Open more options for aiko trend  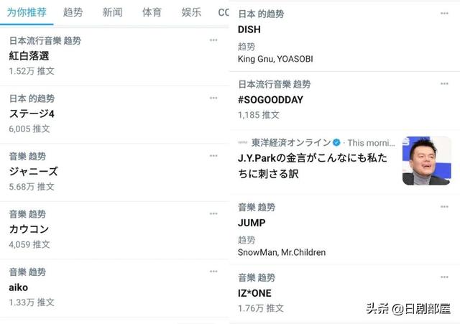[x=213, y=272]
